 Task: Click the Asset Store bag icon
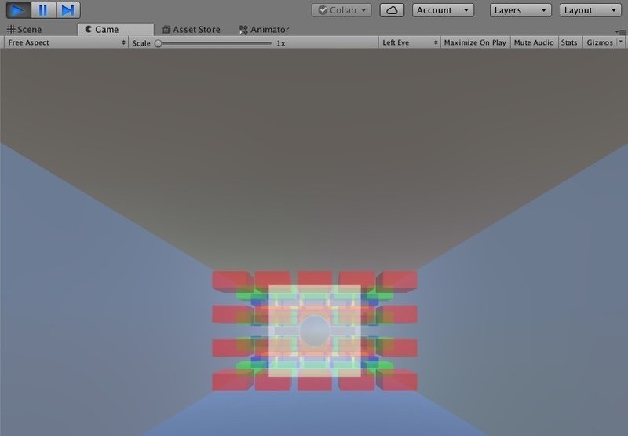pos(166,30)
